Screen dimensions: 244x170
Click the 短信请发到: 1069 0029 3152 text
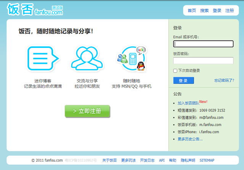pos(201,110)
